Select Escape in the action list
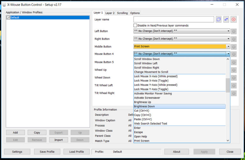Screen dimensions: 245x160 point(180,132)
